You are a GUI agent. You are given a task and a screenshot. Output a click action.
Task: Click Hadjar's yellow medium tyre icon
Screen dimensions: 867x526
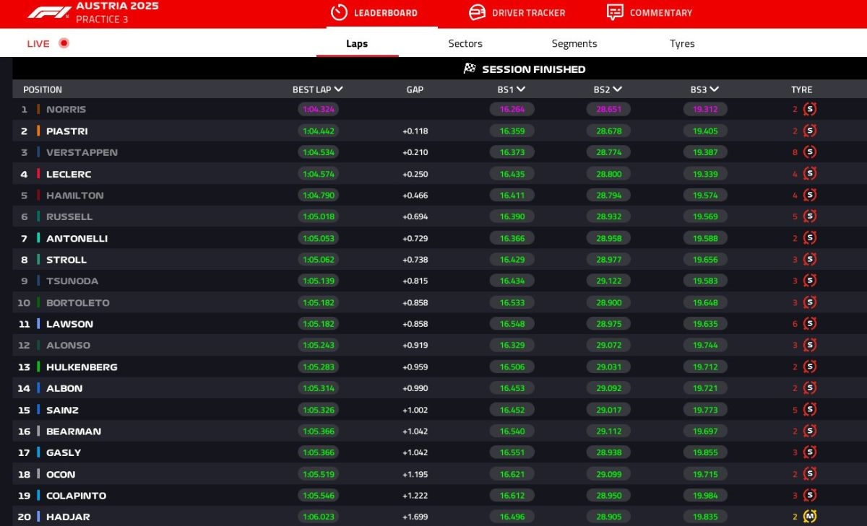(810, 517)
